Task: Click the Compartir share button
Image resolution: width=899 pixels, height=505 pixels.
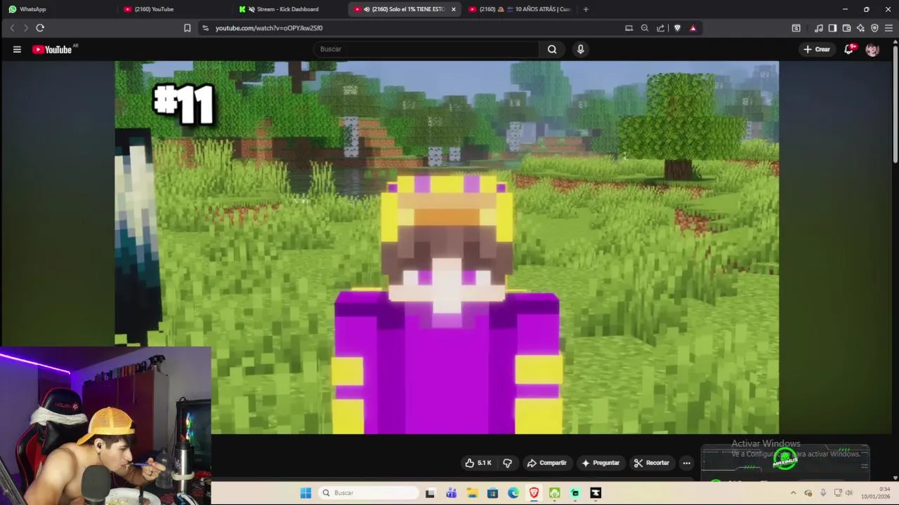Action: (546, 463)
